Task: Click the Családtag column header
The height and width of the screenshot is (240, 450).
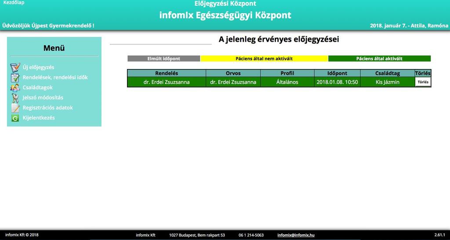Action: (x=388, y=73)
